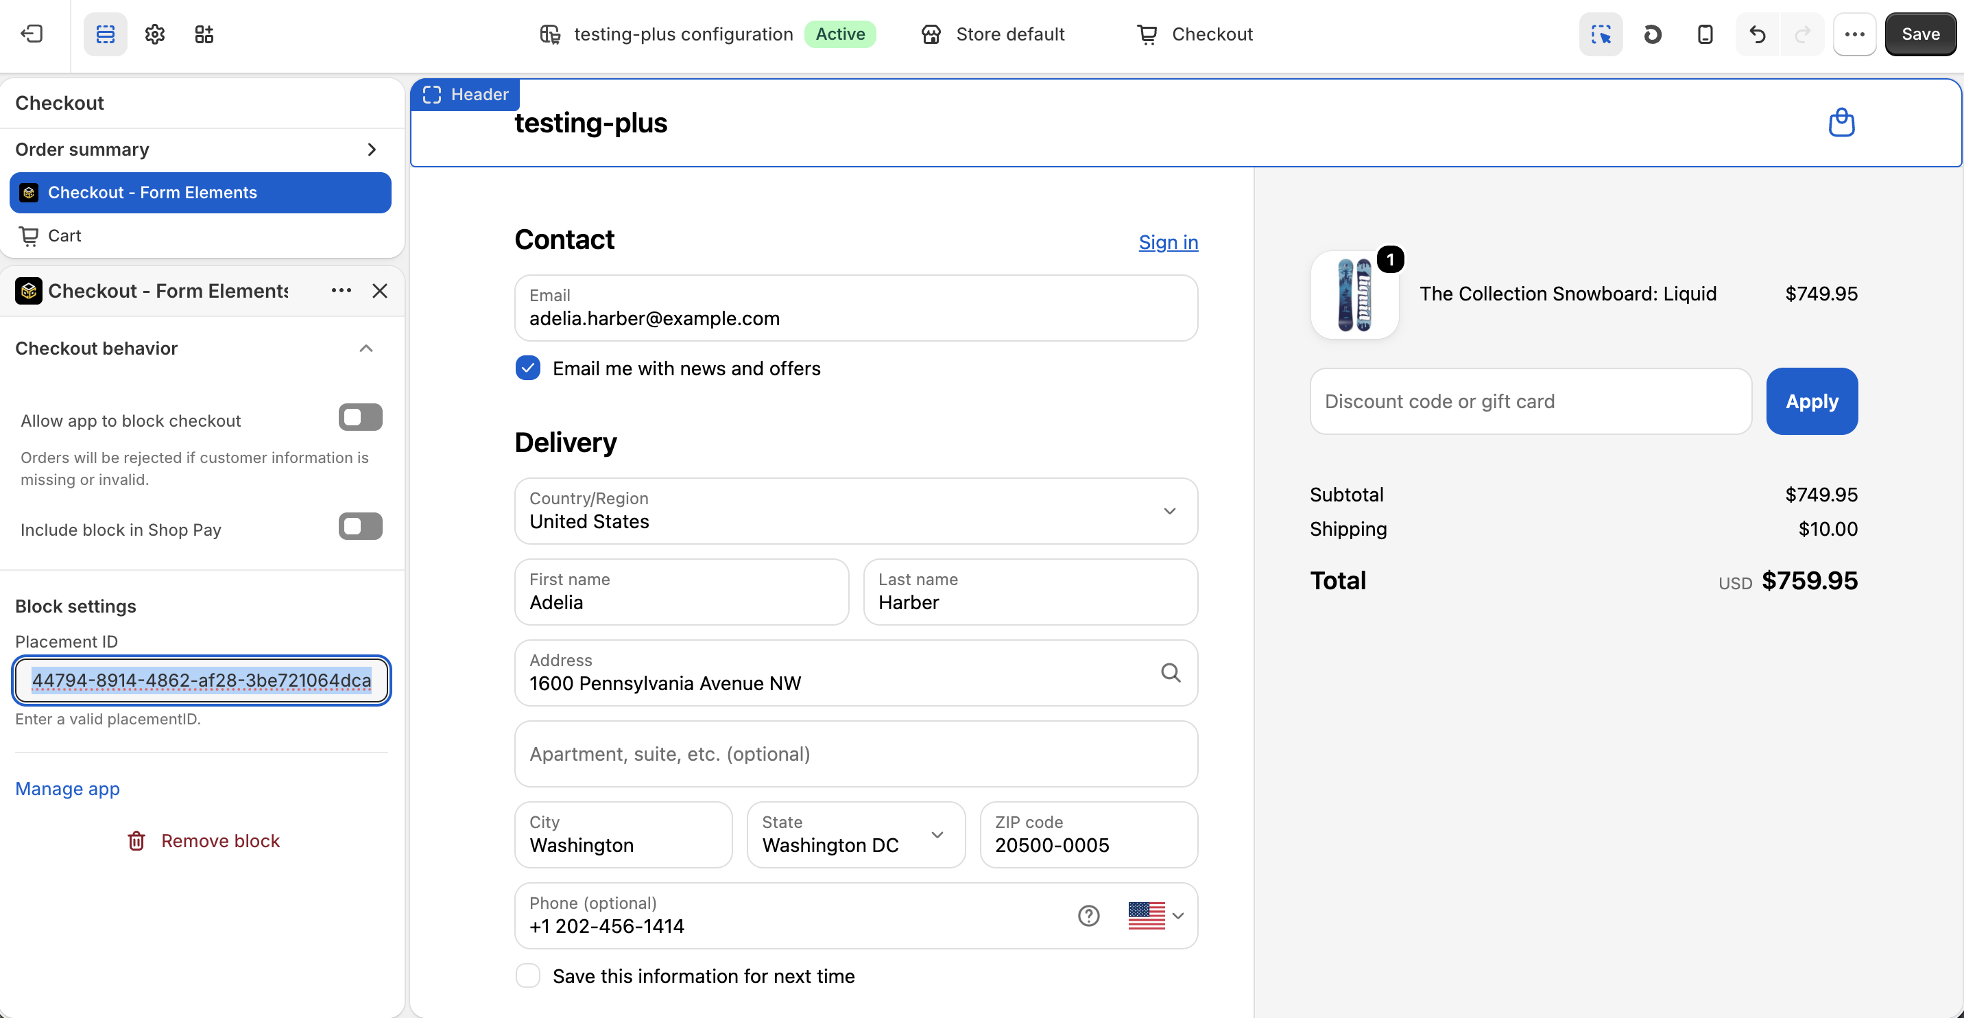Select the Header section label
The width and height of the screenshot is (1964, 1018).
tap(465, 95)
